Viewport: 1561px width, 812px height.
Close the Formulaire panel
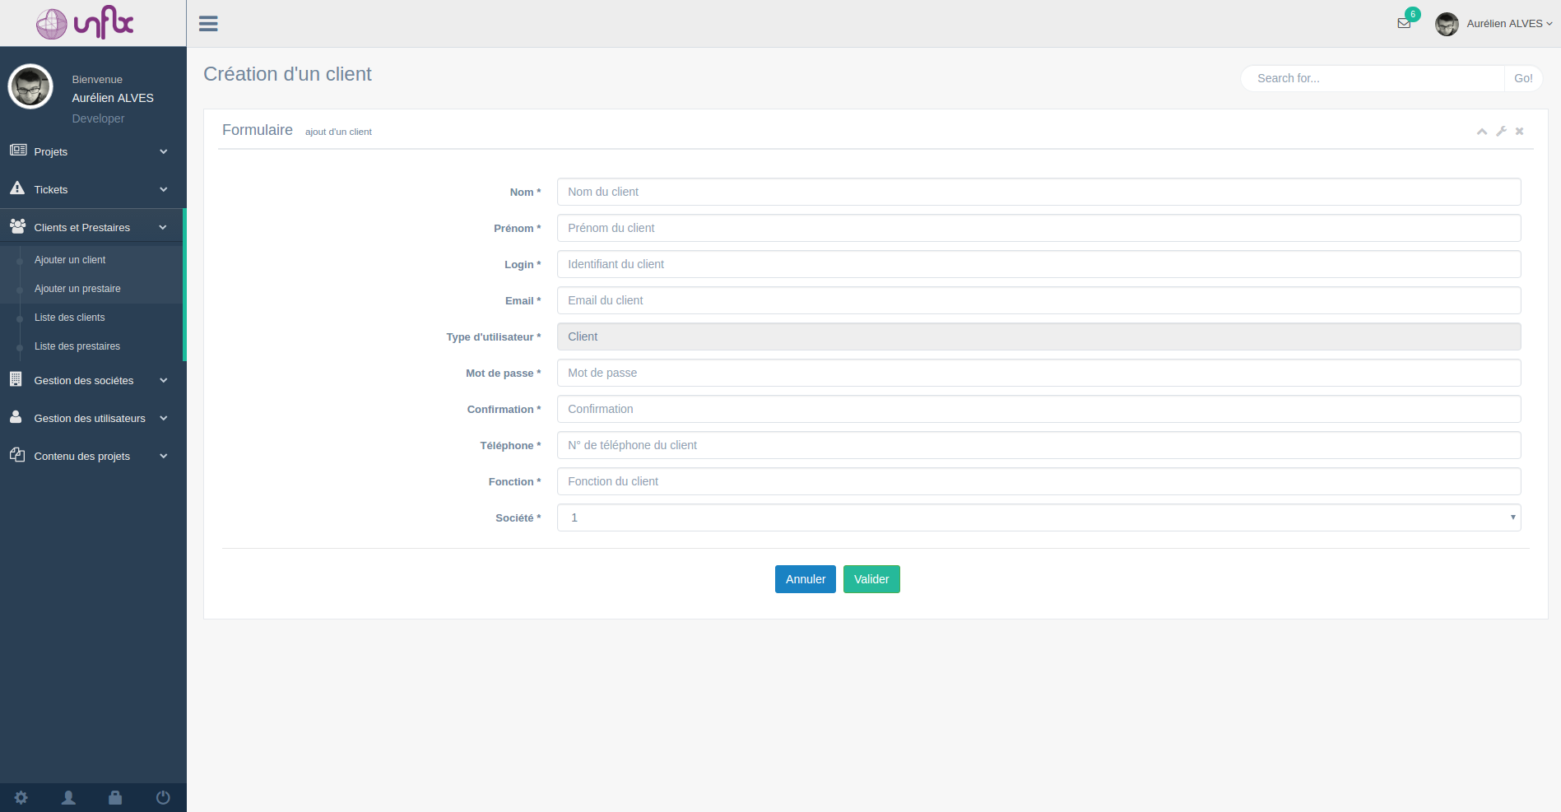pos(1520,132)
